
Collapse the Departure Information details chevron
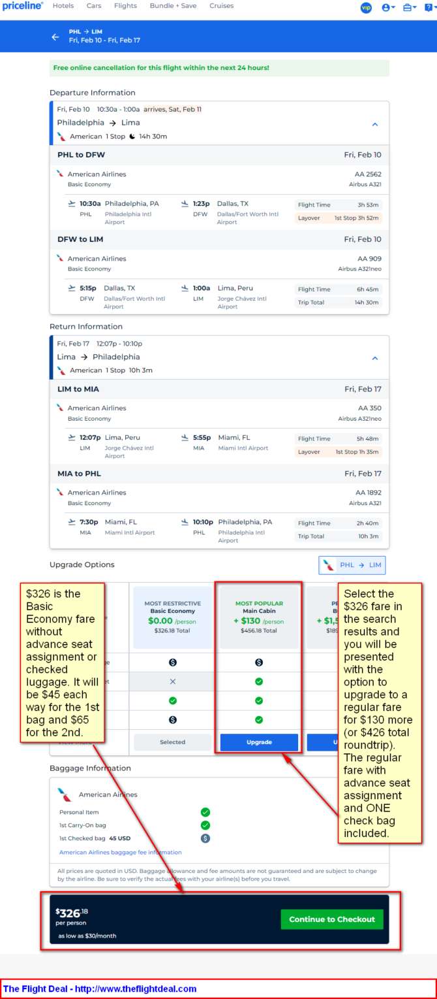coord(375,124)
